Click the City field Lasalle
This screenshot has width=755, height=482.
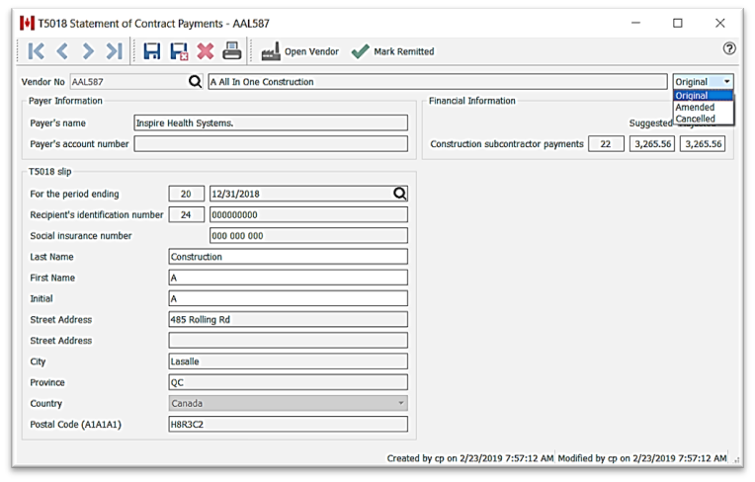coord(288,361)
